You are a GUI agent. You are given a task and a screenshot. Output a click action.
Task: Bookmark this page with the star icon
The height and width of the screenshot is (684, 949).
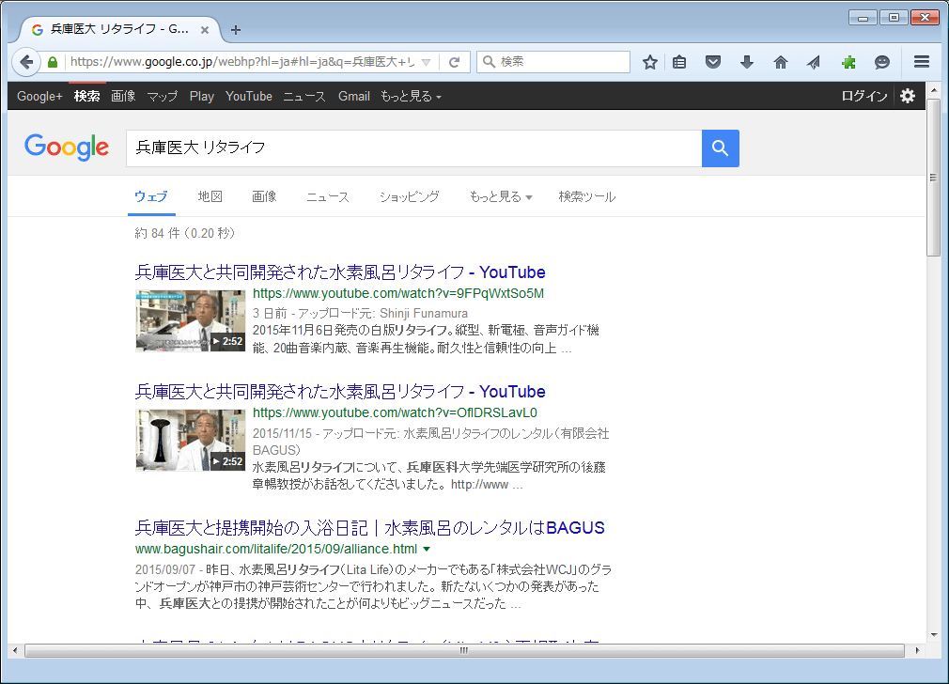click(x=650, y=62)
